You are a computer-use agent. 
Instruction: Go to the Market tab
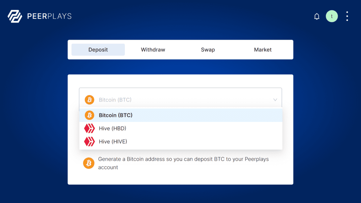coord(263,50)
